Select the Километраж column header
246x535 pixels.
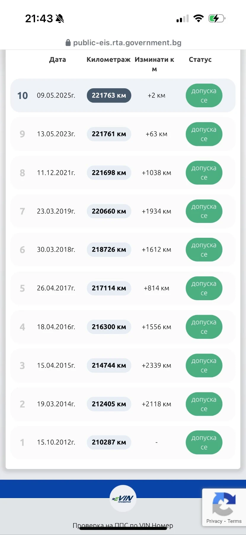pos(108,59)
